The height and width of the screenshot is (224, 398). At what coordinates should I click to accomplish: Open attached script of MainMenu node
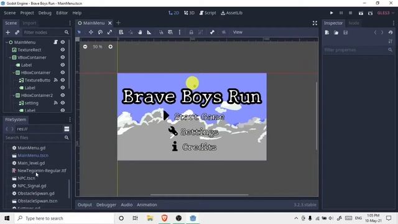coord(55,42)
